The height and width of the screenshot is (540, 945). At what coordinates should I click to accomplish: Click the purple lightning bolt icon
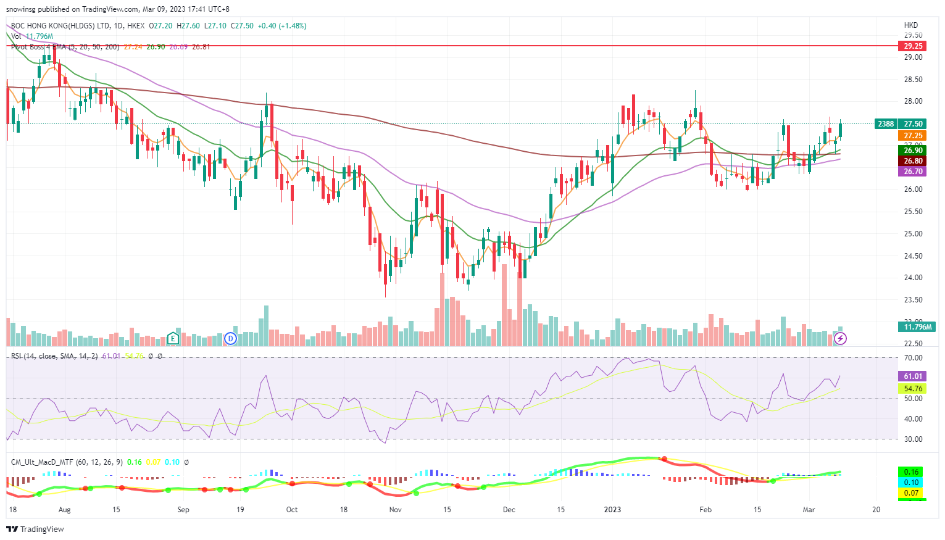coord(840,338)
